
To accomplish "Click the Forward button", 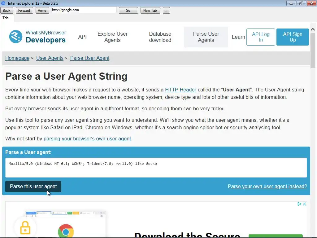I will tap(24, 11).
